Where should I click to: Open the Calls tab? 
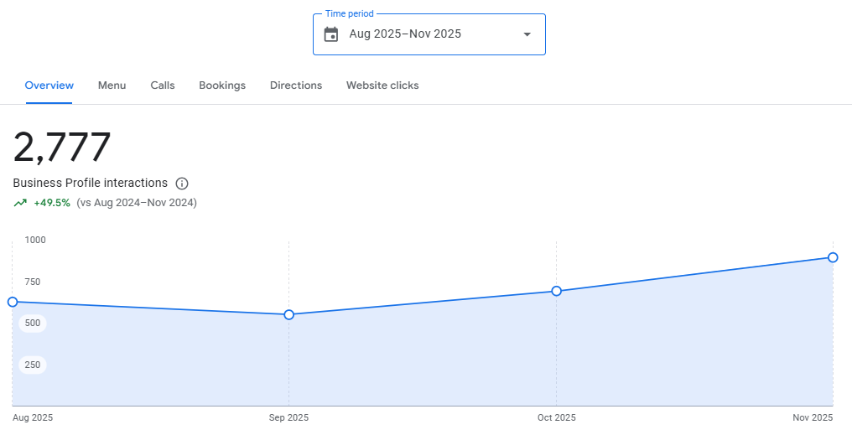pyautogui.click(x=163, y=85)
